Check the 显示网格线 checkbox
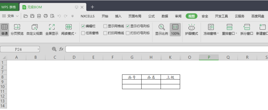Screen dimensions: 268x110 coord(105,26)
